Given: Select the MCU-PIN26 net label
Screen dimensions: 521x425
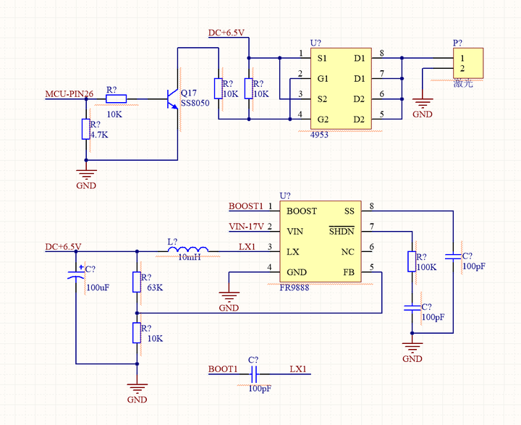Looking at the screenshot, I should click(69, 94).
